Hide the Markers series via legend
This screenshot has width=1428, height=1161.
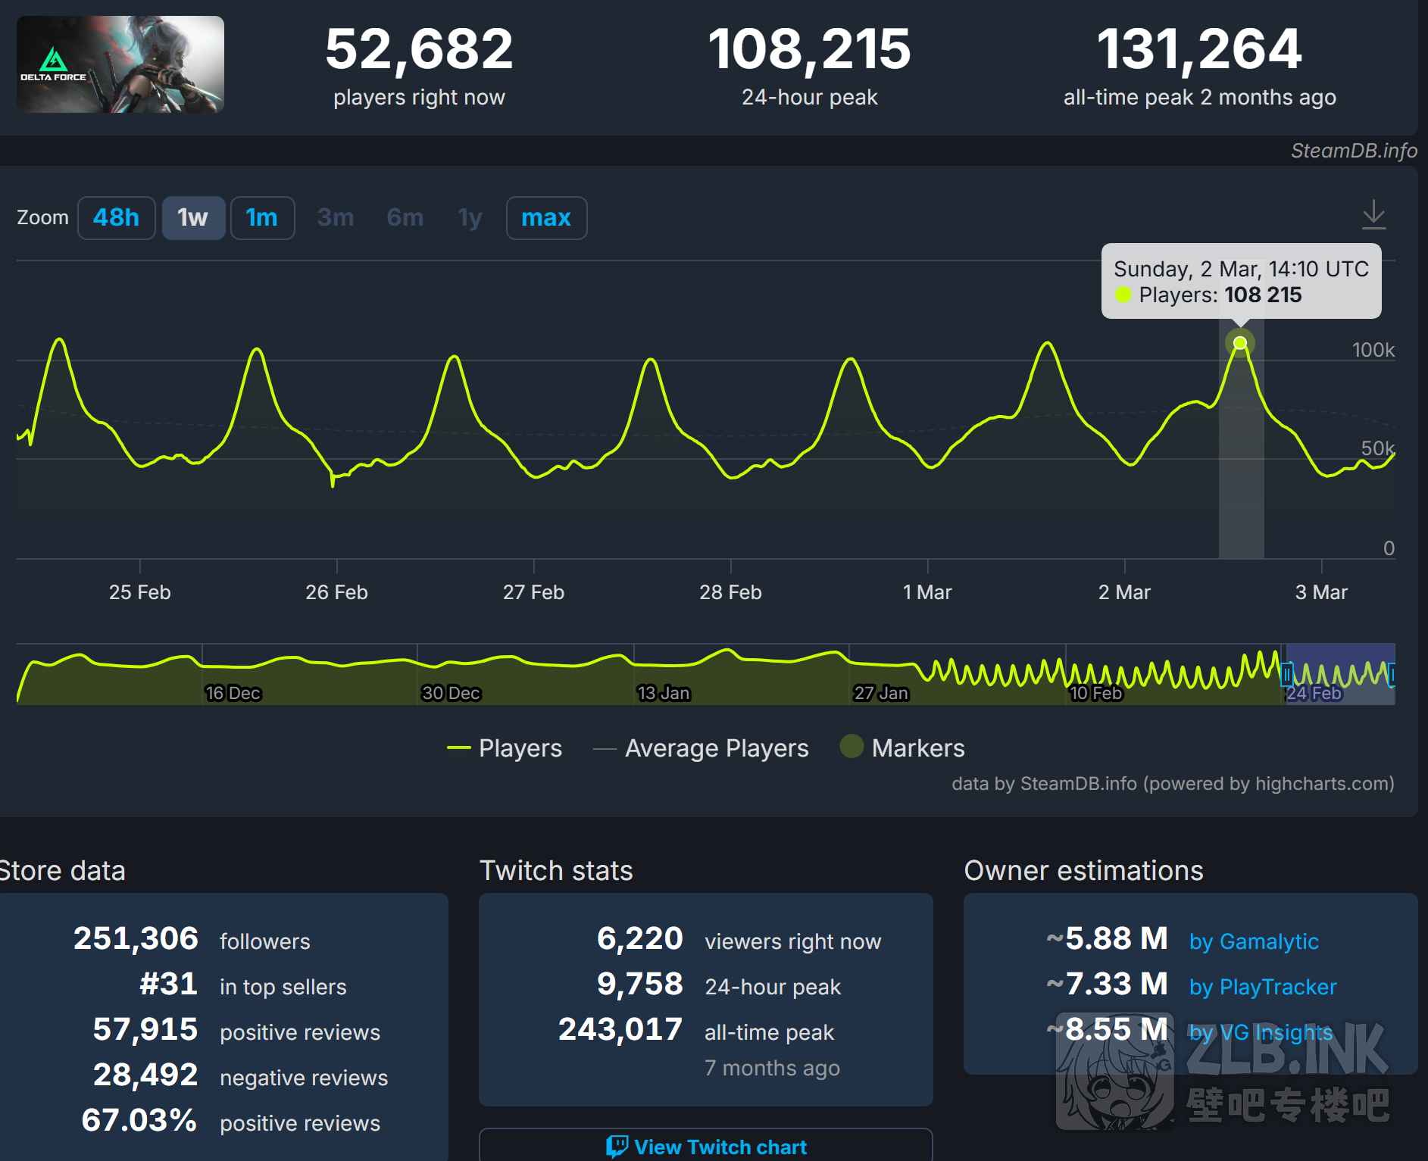(917, 748)
